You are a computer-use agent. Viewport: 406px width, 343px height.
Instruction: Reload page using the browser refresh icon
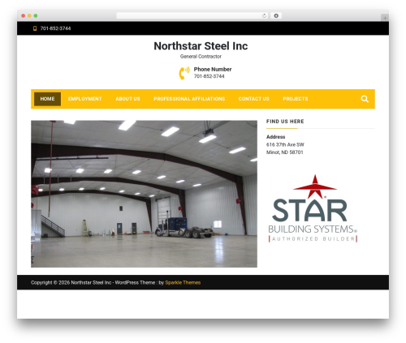click(x=264, y=15)
